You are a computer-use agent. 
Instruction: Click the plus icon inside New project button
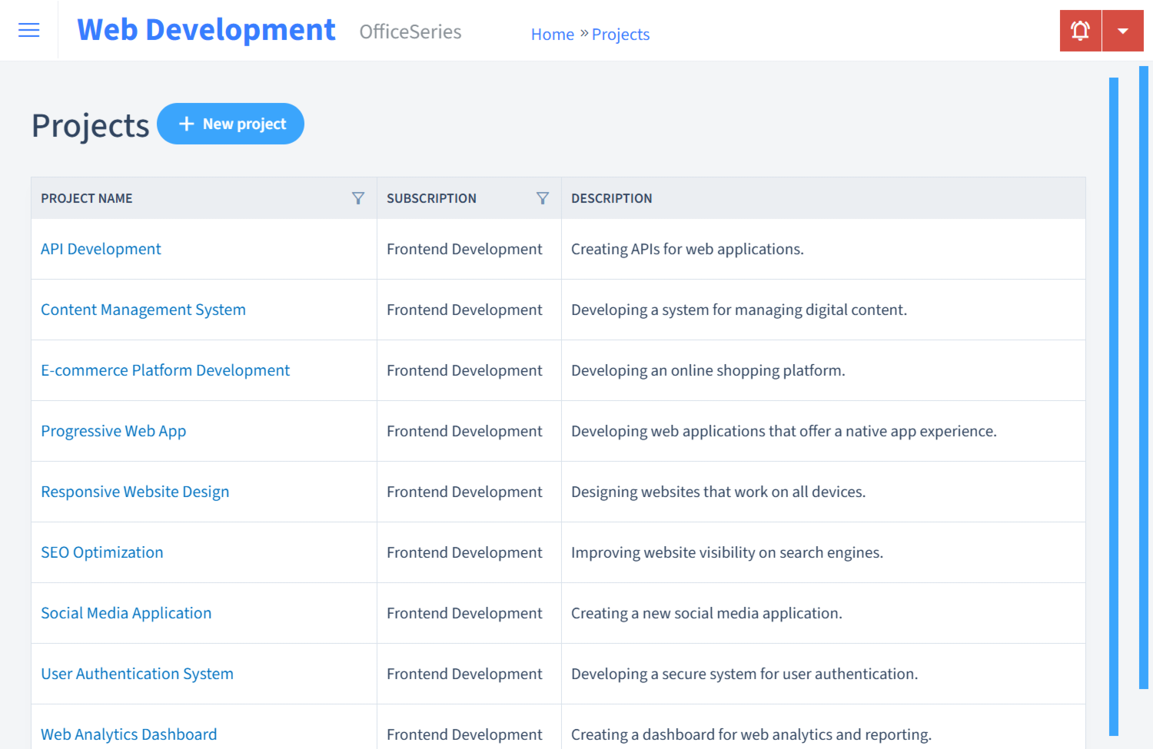click(187, 124)
